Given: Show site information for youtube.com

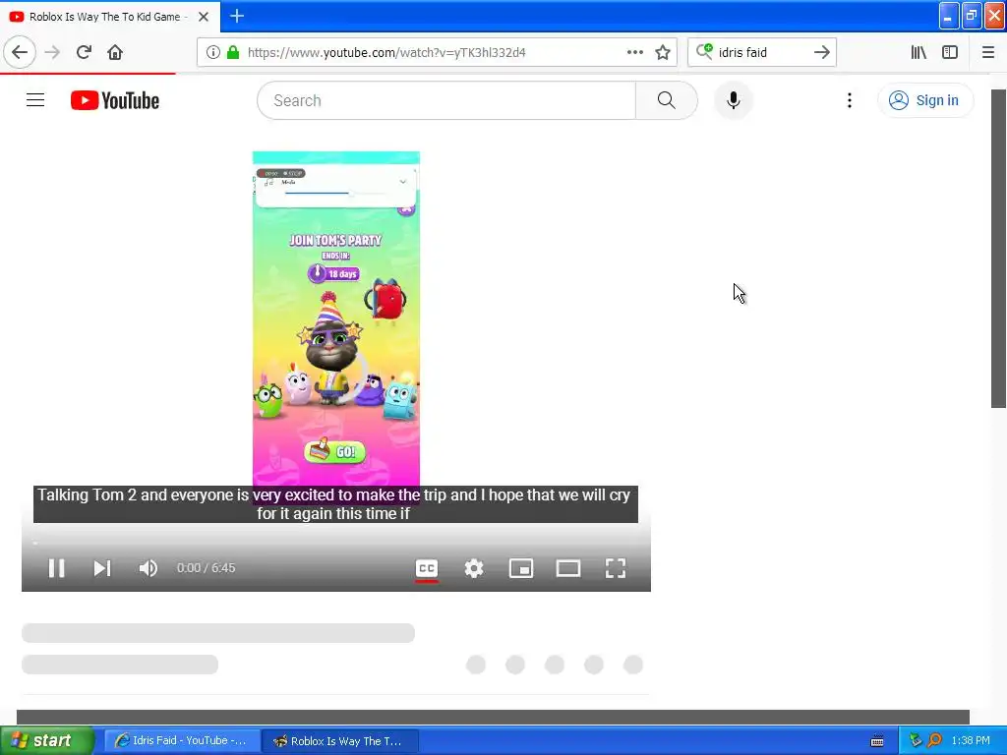Looking at the screenshot, I should [x=212, y=53].
